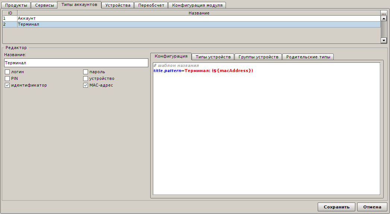Open the Конфигурация модуля tab

(x=197, y=5)
